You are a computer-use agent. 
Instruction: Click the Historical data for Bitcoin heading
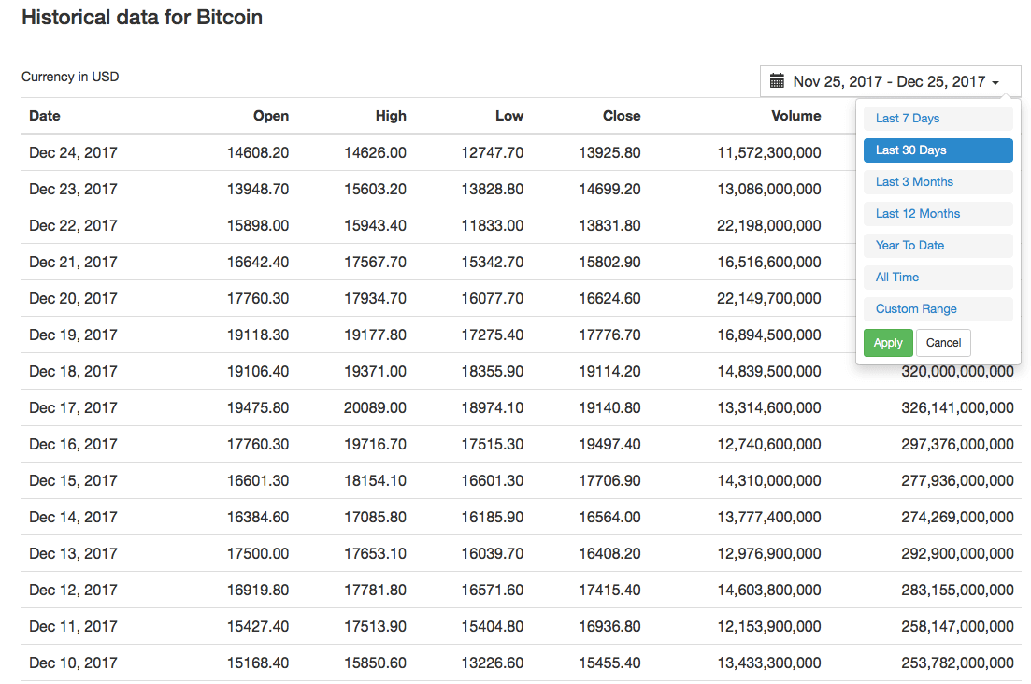click(142, 18)
